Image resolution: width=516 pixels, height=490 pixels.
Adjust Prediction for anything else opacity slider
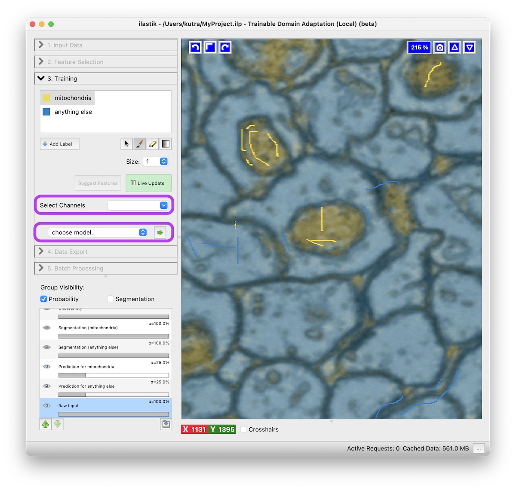pos(114,395)
